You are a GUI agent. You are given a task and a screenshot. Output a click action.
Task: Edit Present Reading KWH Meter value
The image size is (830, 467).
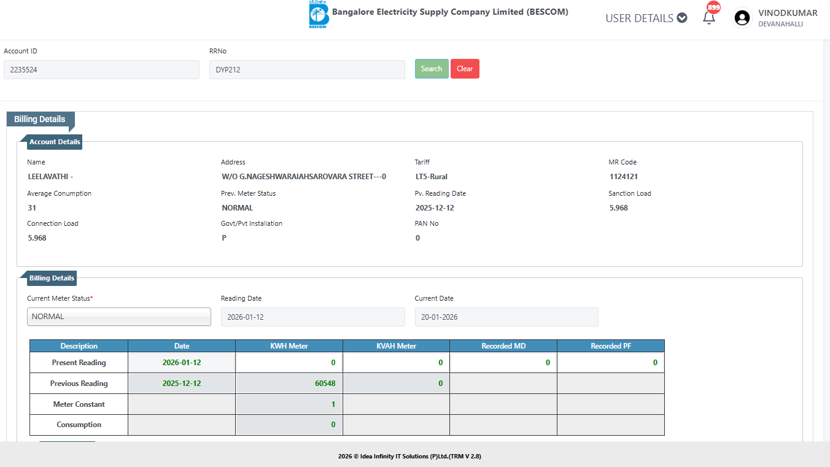(x=289, y=363)
